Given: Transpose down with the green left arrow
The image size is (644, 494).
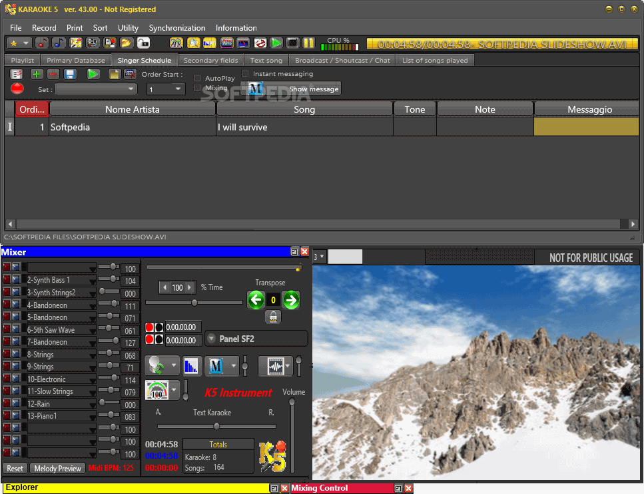Looking at the screenshot, I should coord(256,300).
